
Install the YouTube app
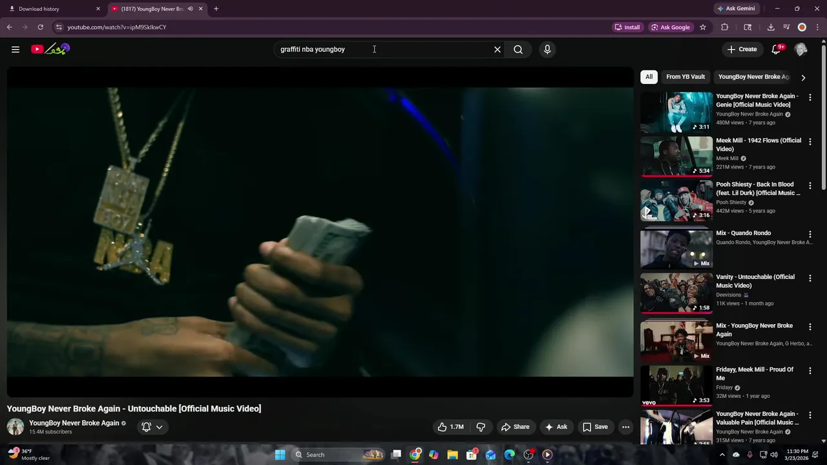coord(627,27)
